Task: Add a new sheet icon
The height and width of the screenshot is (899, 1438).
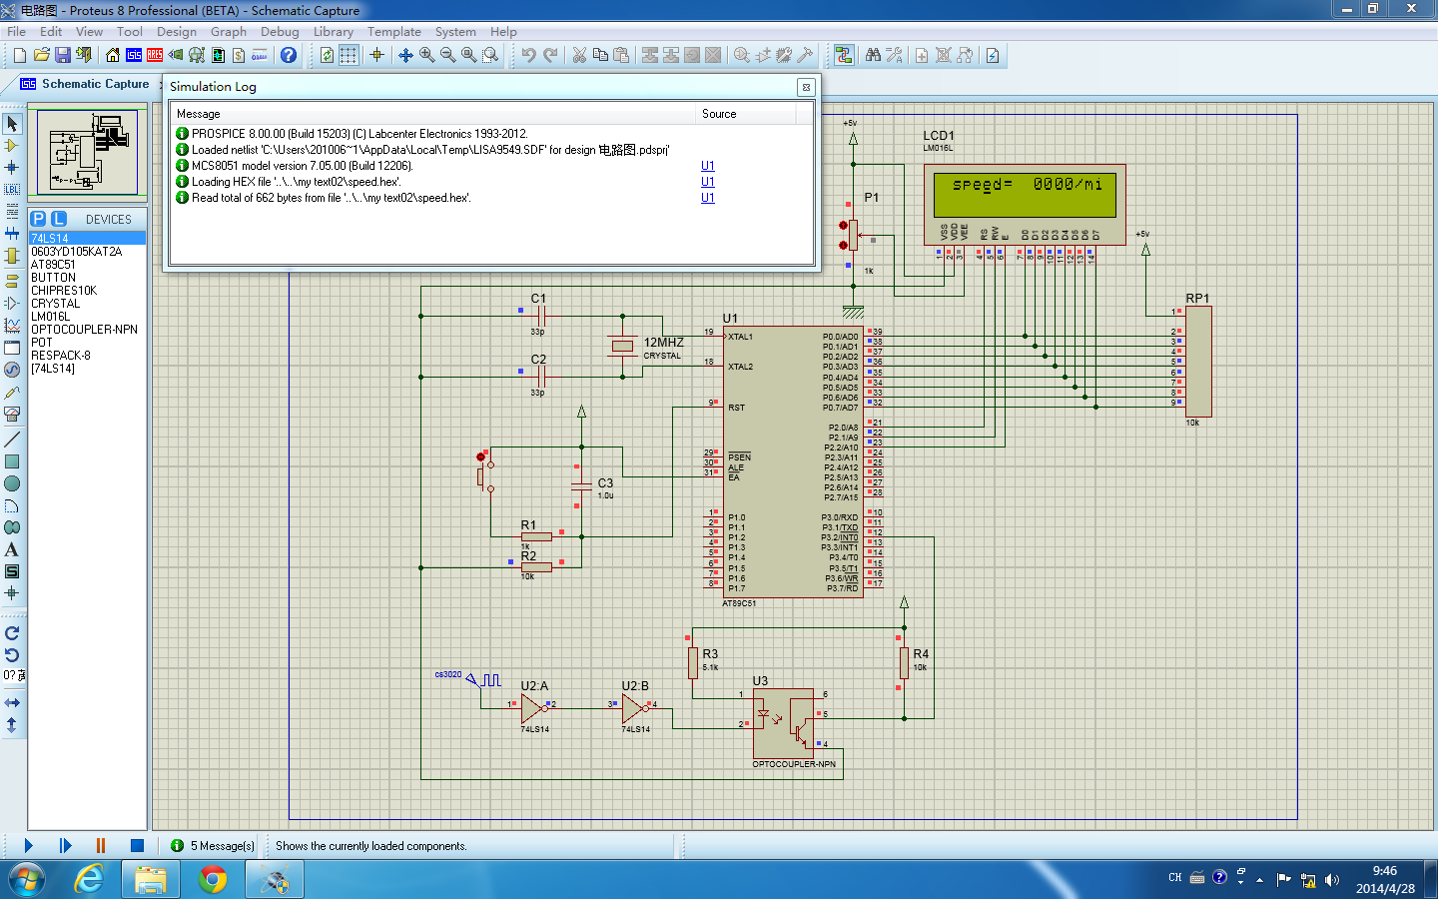Action: point(922,55)
